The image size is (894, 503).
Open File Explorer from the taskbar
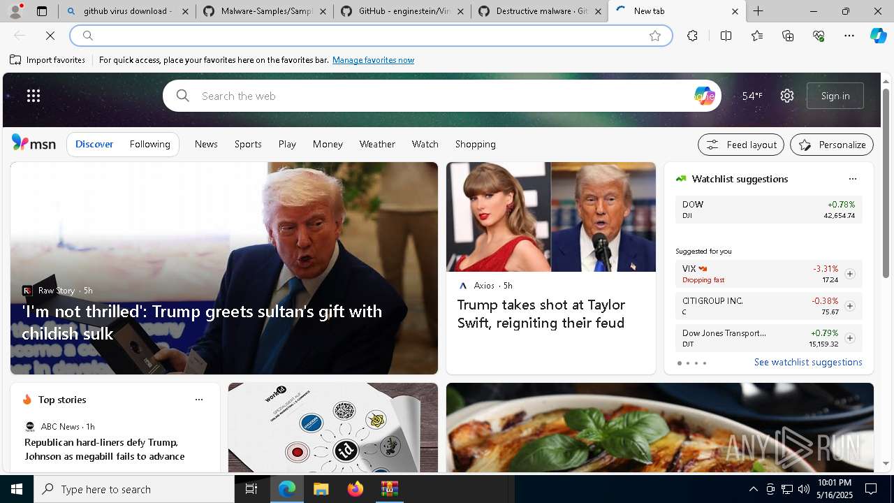pyautogui.click(x=321, y=489)
